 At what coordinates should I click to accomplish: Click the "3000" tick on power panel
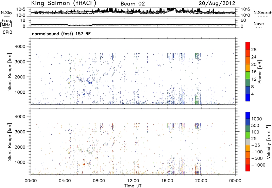tap(20, 62)
